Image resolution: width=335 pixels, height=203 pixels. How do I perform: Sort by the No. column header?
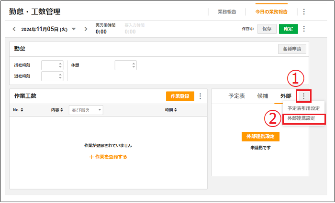(x=18, y=110)
